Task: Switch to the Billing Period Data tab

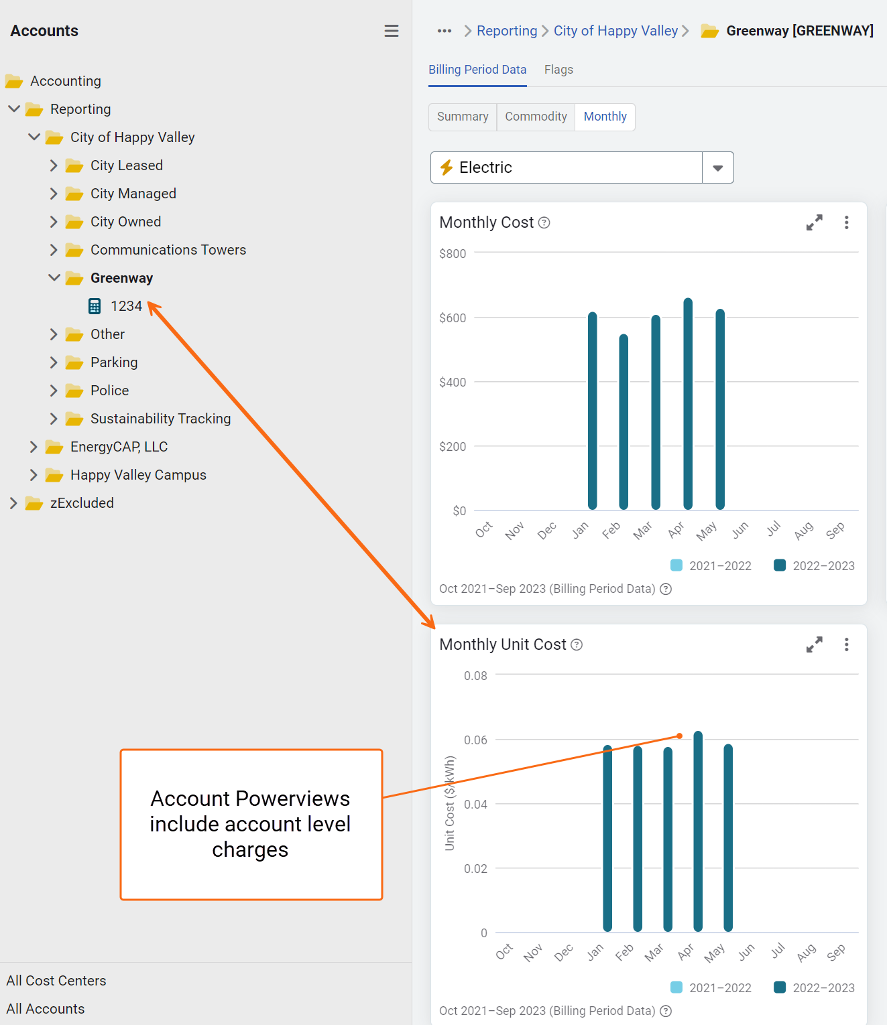Action: (x=477, y=70)
